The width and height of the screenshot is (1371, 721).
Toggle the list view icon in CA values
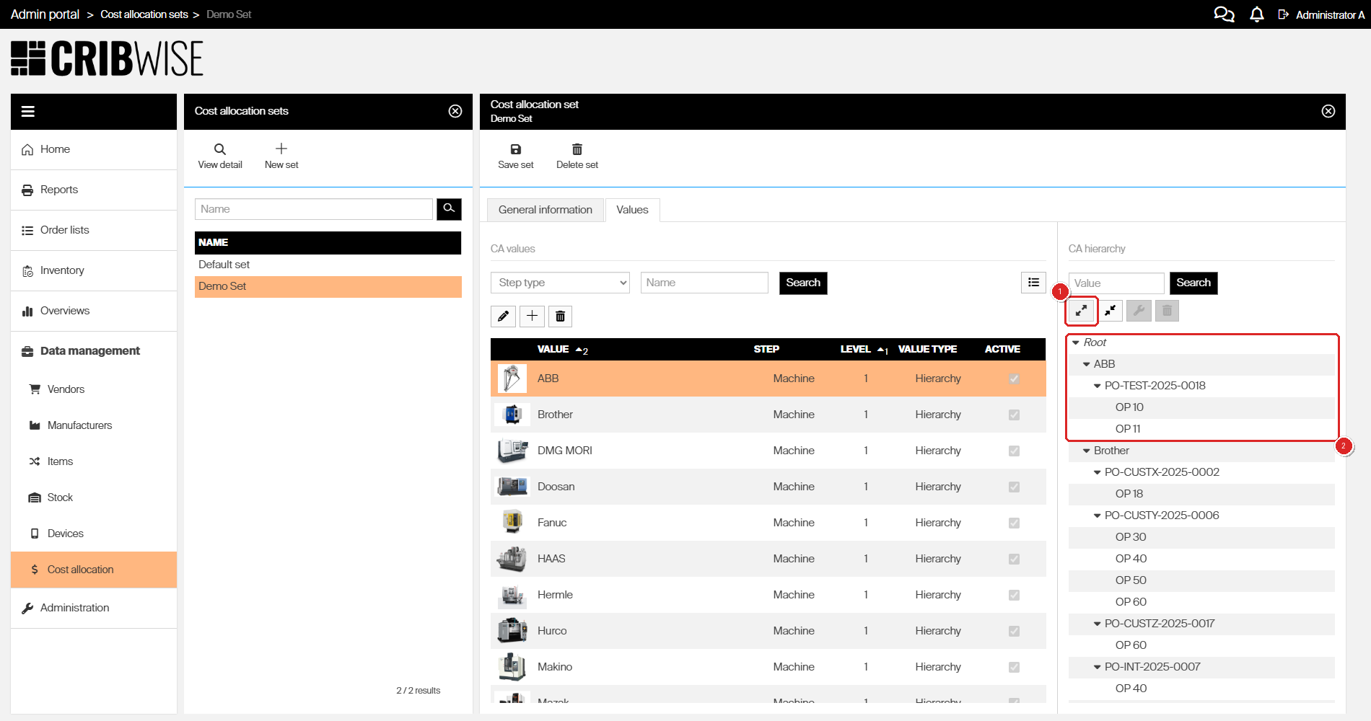[1034, 283]
